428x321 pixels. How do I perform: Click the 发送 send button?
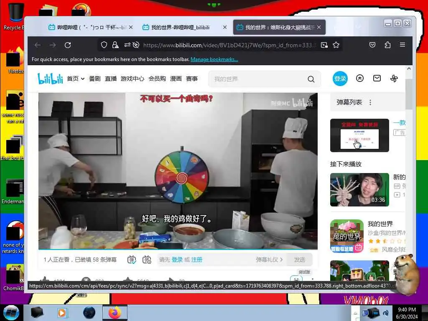(299, 260)
